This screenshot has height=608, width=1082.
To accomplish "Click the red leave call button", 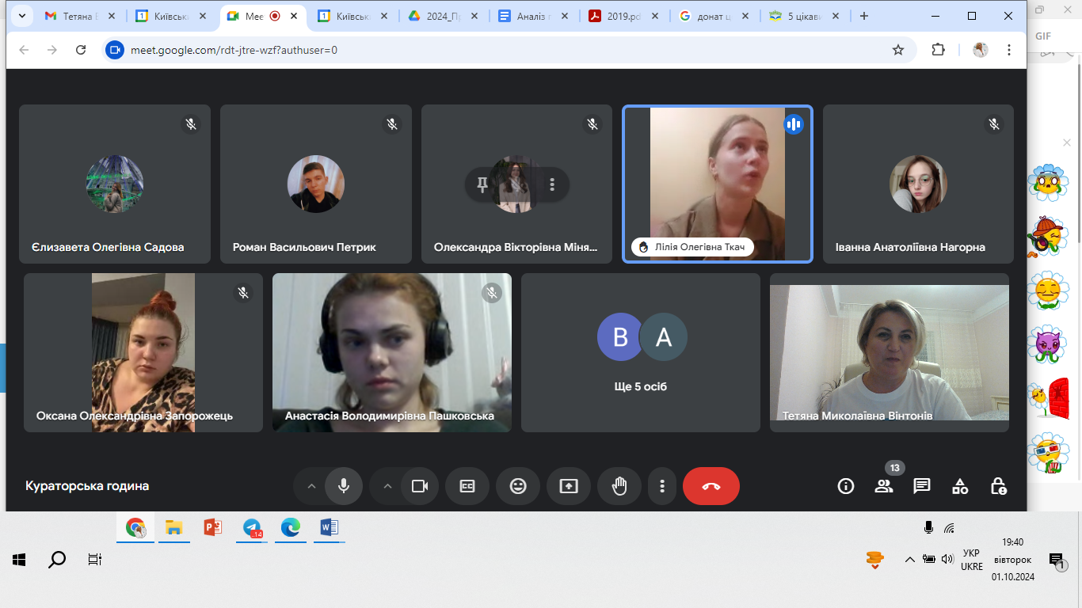I will (x=711, y=486).
